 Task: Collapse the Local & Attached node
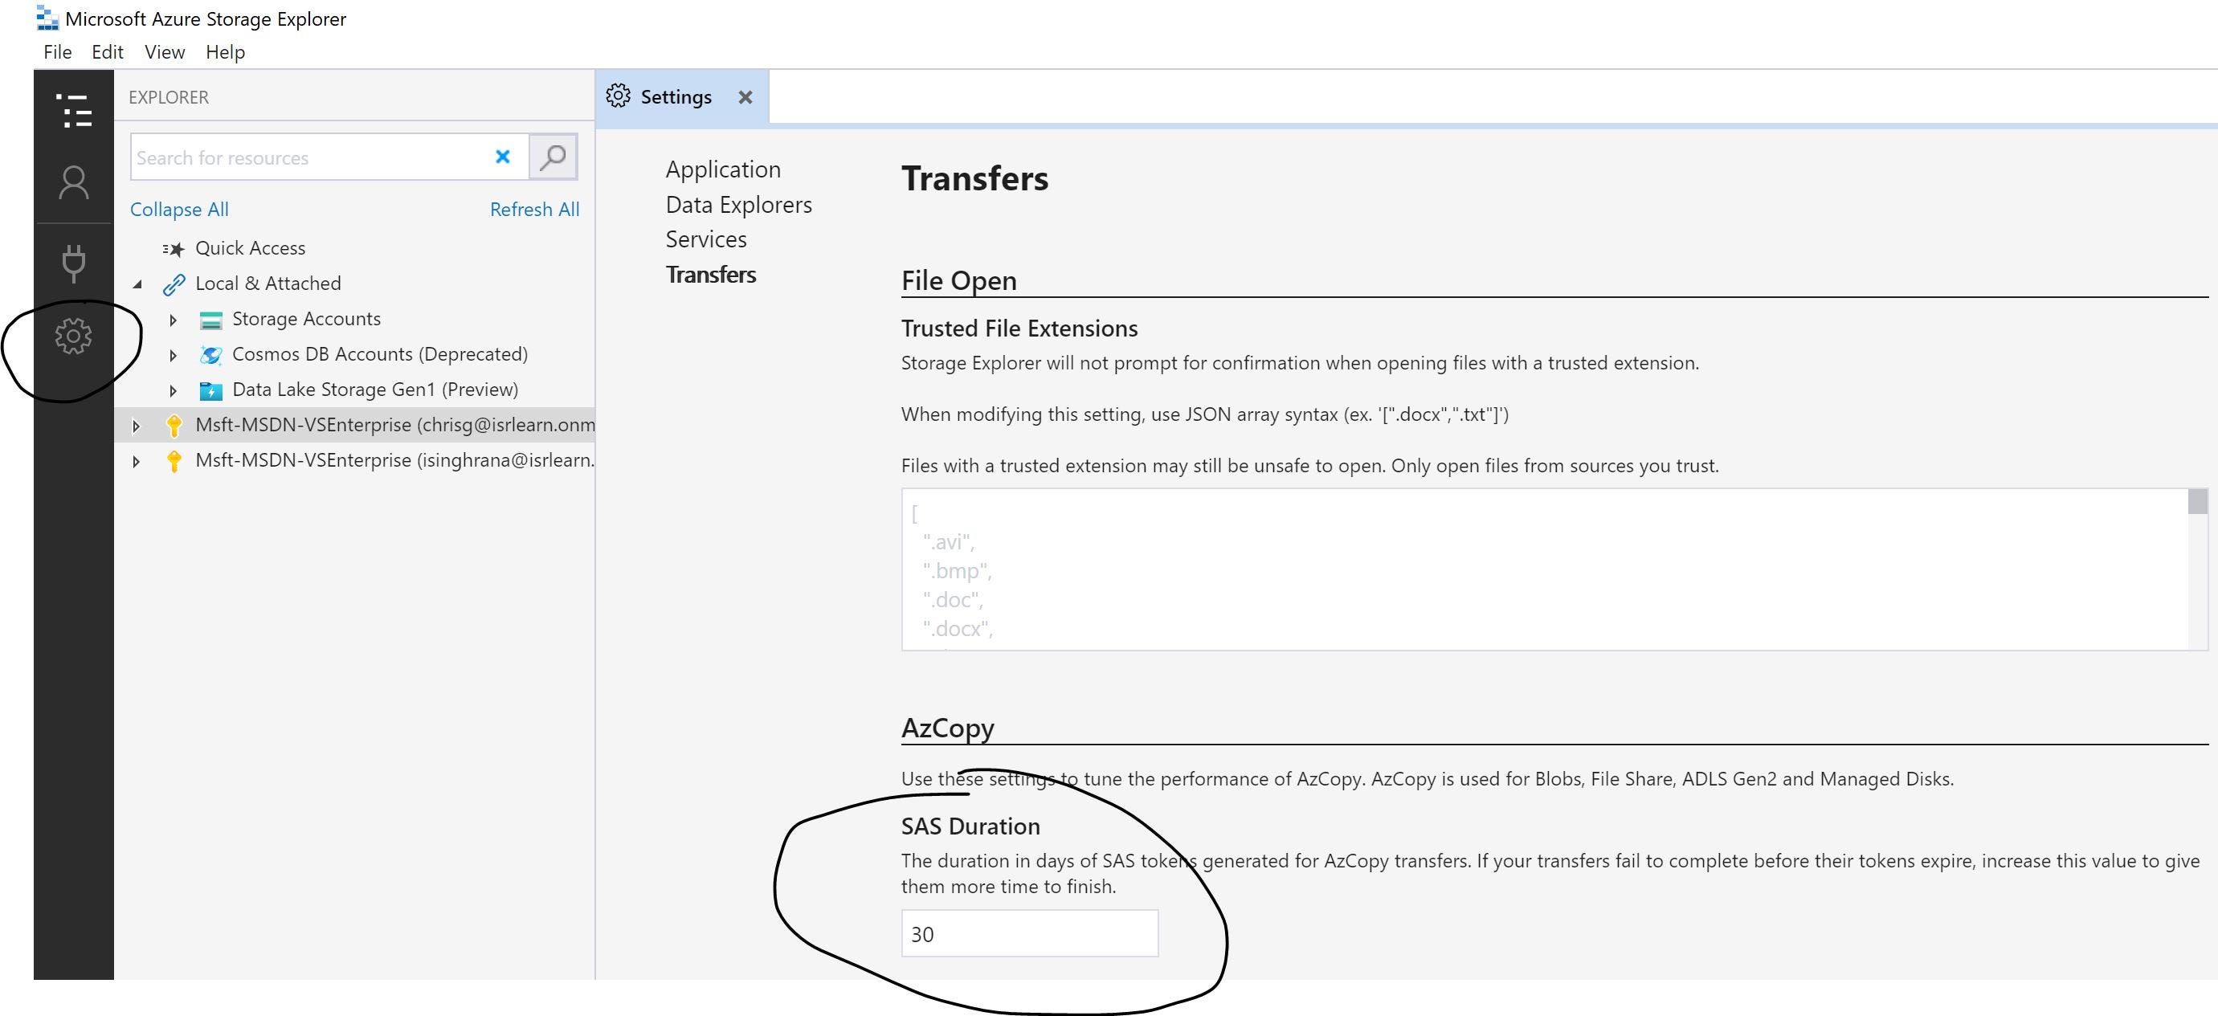click(137, 284)
